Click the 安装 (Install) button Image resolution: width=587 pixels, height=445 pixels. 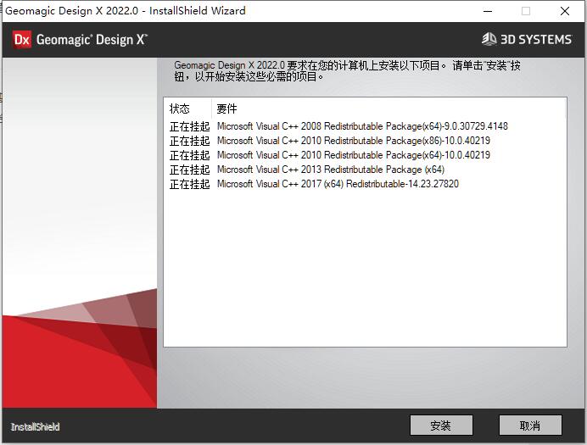click(x=441, y=426)
